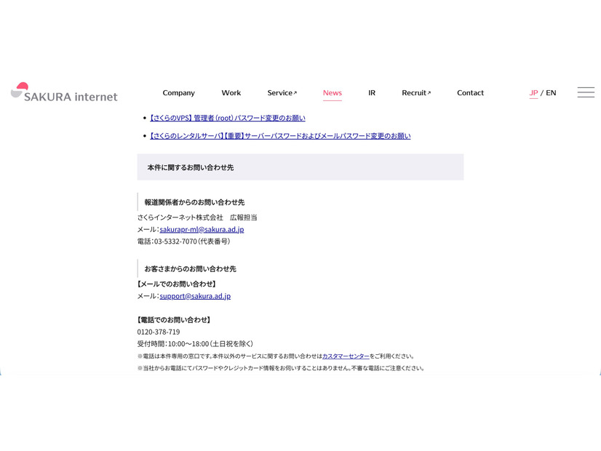Open the Service external menu item
Screen dimensions: 601x451
(x=282, y=92)
